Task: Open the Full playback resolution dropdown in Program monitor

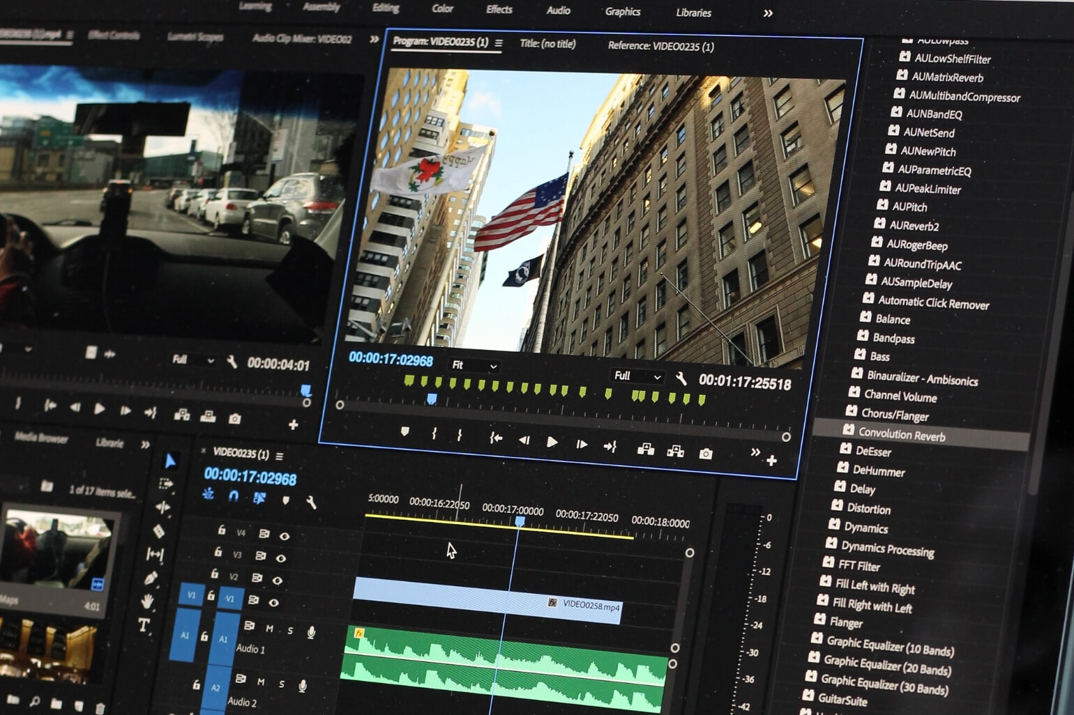Action: [x=637, y=376]
